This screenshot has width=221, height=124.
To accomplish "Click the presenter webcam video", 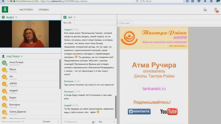I will tap(30, 34).
